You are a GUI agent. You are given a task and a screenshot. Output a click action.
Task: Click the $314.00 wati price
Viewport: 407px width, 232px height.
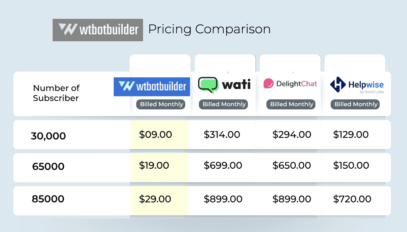click(222, 135)
